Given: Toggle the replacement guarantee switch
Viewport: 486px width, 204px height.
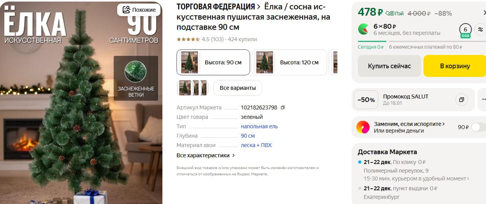Looking at the screenshot, I should [x=479, y=127].
